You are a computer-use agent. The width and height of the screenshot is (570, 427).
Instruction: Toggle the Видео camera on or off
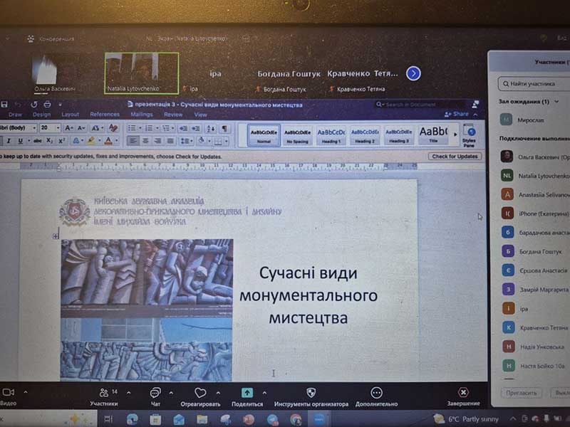pos(8,393)
